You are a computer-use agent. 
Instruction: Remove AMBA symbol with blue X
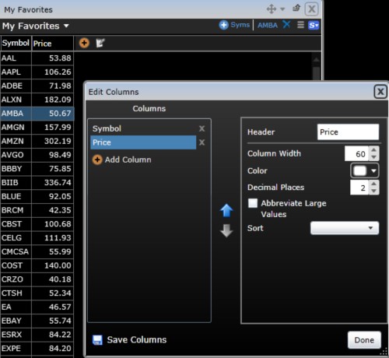pos(286,25)
